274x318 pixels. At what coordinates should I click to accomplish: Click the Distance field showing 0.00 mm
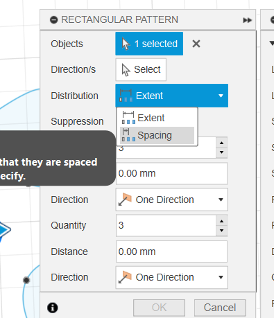171,251
